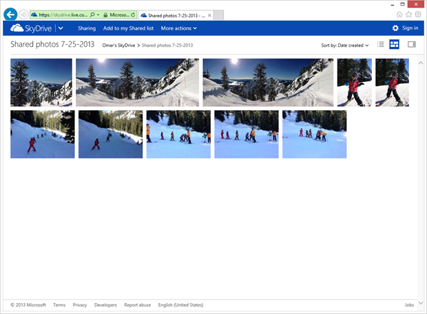Image resolution: width=427 pixels, height=314 pixels.
Task: Click the Report abuse footer link
Action: tap(137, 305)
